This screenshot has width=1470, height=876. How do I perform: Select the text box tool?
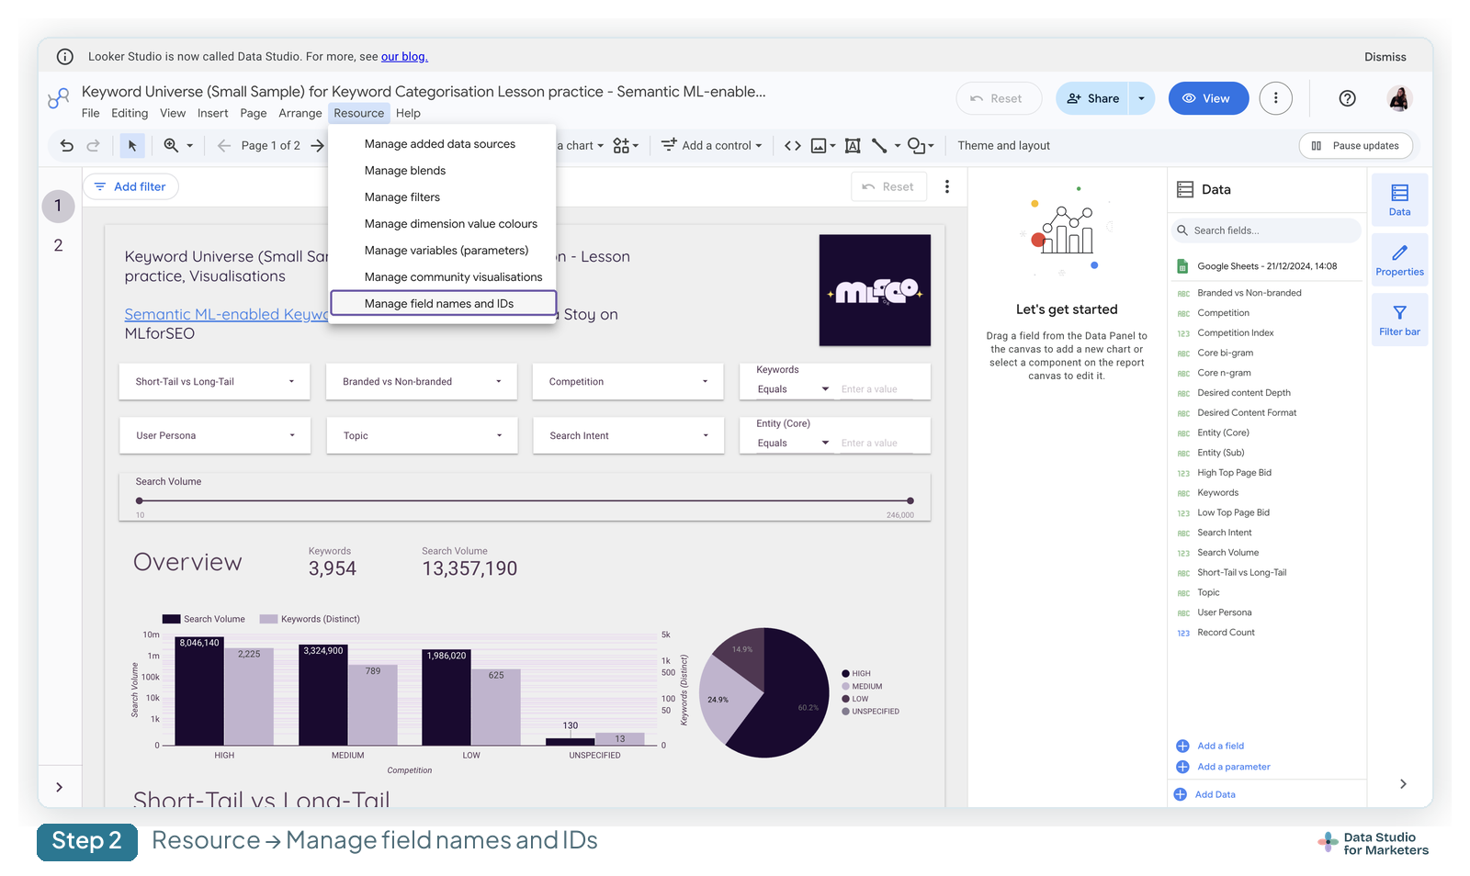click(853, 145)
